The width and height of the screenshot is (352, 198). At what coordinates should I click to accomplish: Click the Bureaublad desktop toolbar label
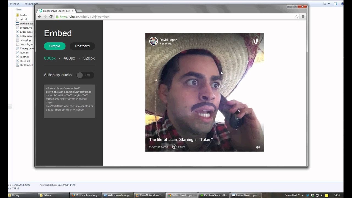[x=291, y=195]
